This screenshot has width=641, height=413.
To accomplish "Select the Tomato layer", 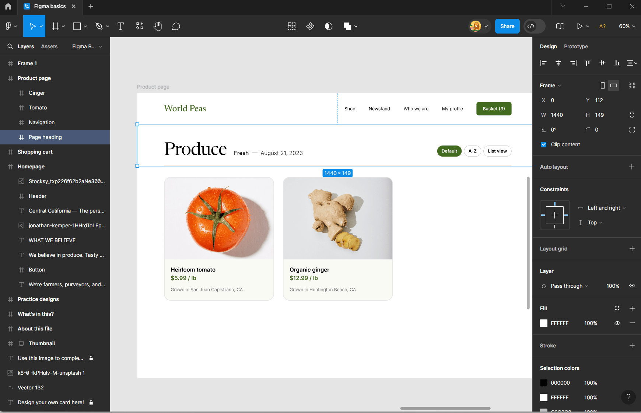I will click(x=38, y=108).
